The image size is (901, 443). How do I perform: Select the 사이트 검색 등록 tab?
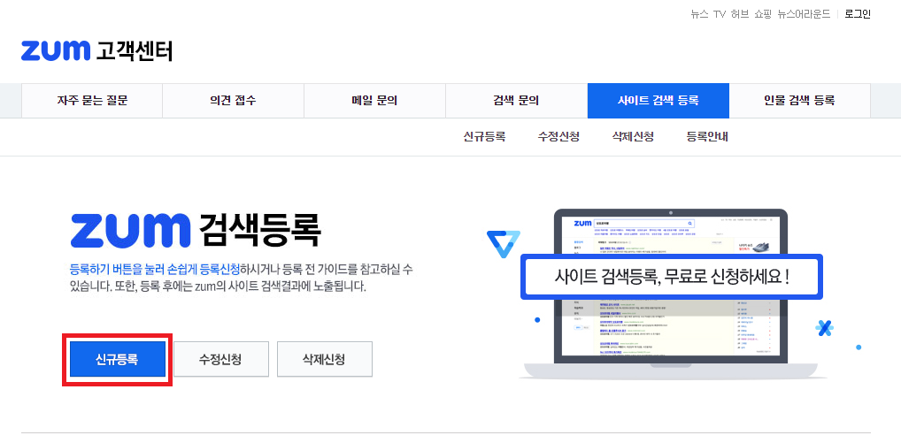tap(658, 101)
